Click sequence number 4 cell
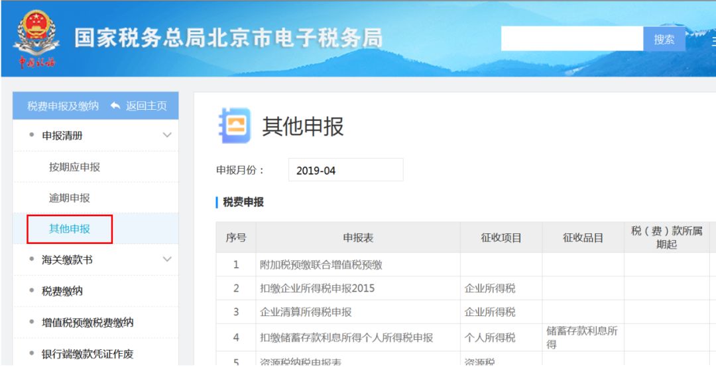Image resolution: width=716 pixels, height=367 pixels. tap(236, 337)
